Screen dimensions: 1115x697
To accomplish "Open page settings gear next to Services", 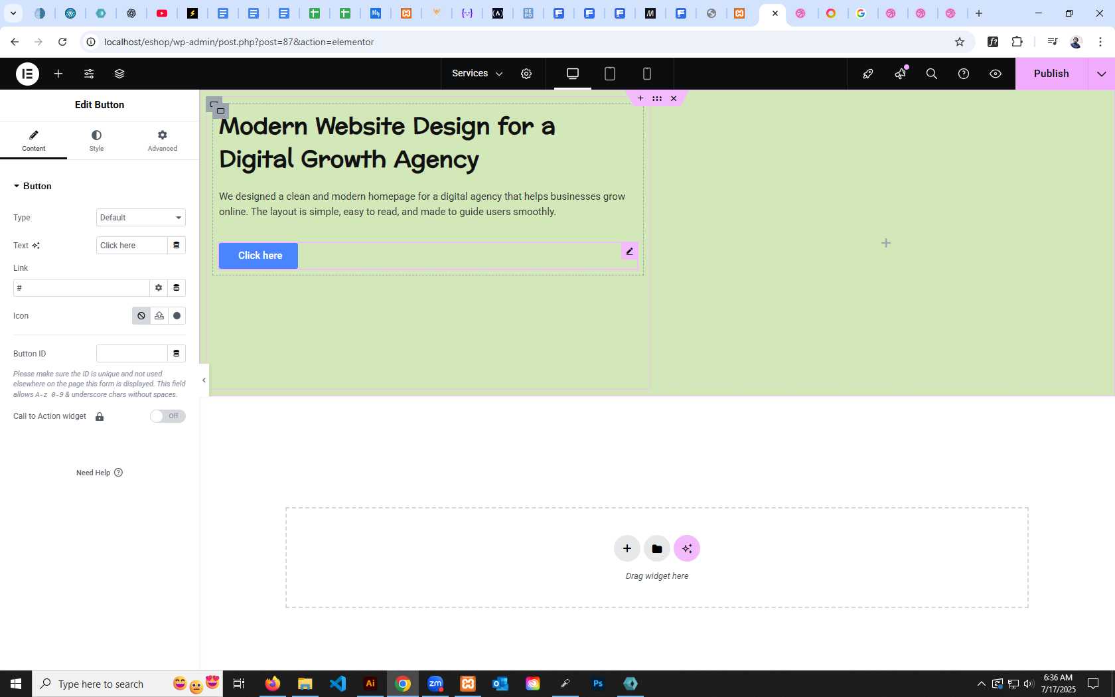I will click(x=526, y=74).
